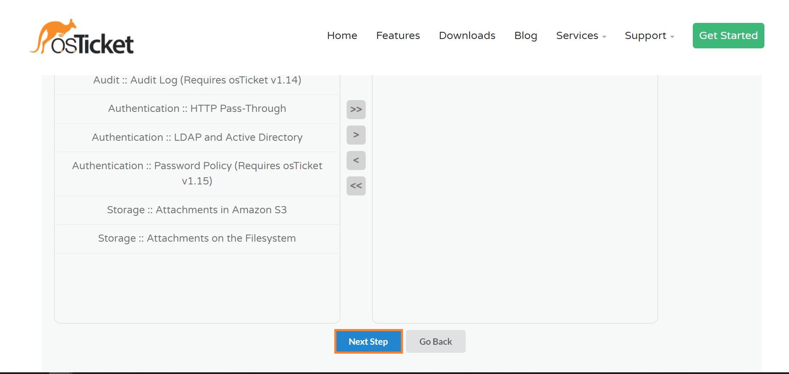Select the Audit Log plugin option
Viewport: 789px width, 374px height.
(x=197, y=81)
